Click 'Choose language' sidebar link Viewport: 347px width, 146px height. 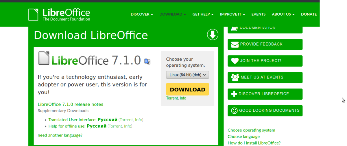tap(244, 136)
